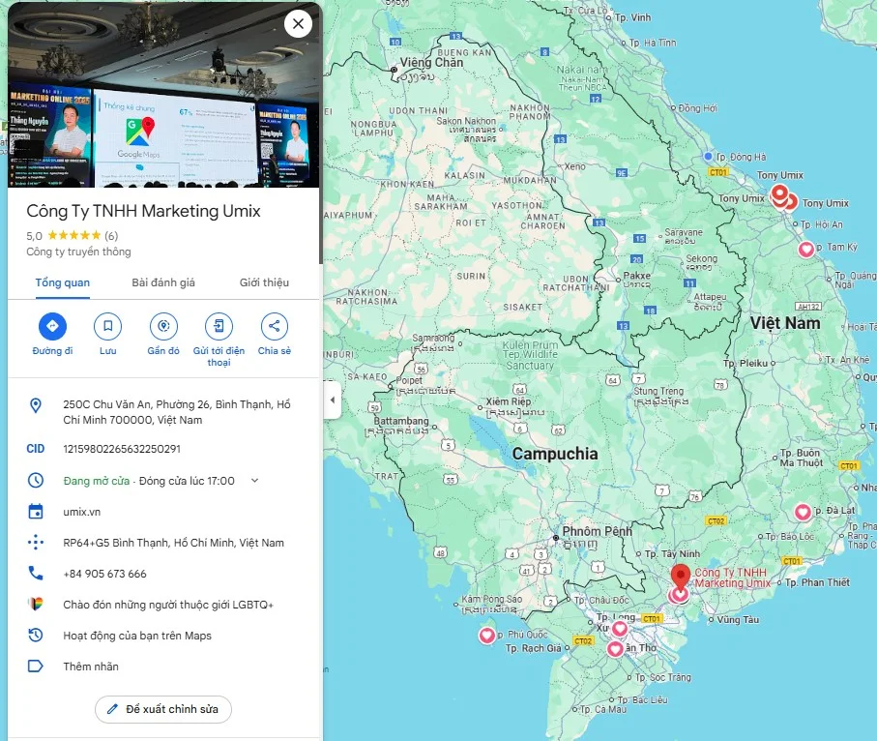The height and width of the screenshot is (741, 877).
Task: Click the 250C Chu Văn An address
Action: [x=177, y=412]
